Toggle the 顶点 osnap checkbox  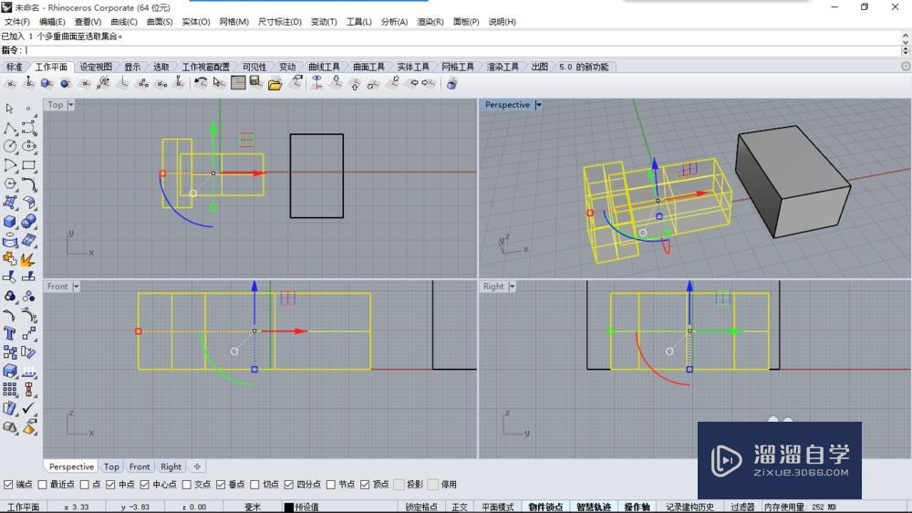[x=365, y=485]
